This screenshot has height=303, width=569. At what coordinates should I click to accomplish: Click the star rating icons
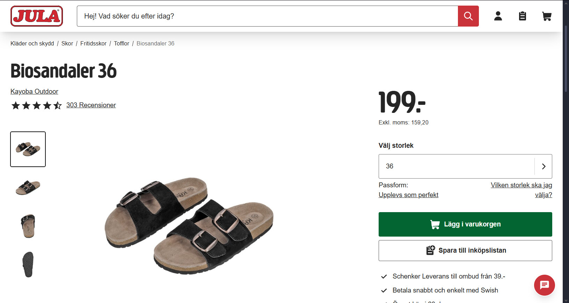point(36,105)
